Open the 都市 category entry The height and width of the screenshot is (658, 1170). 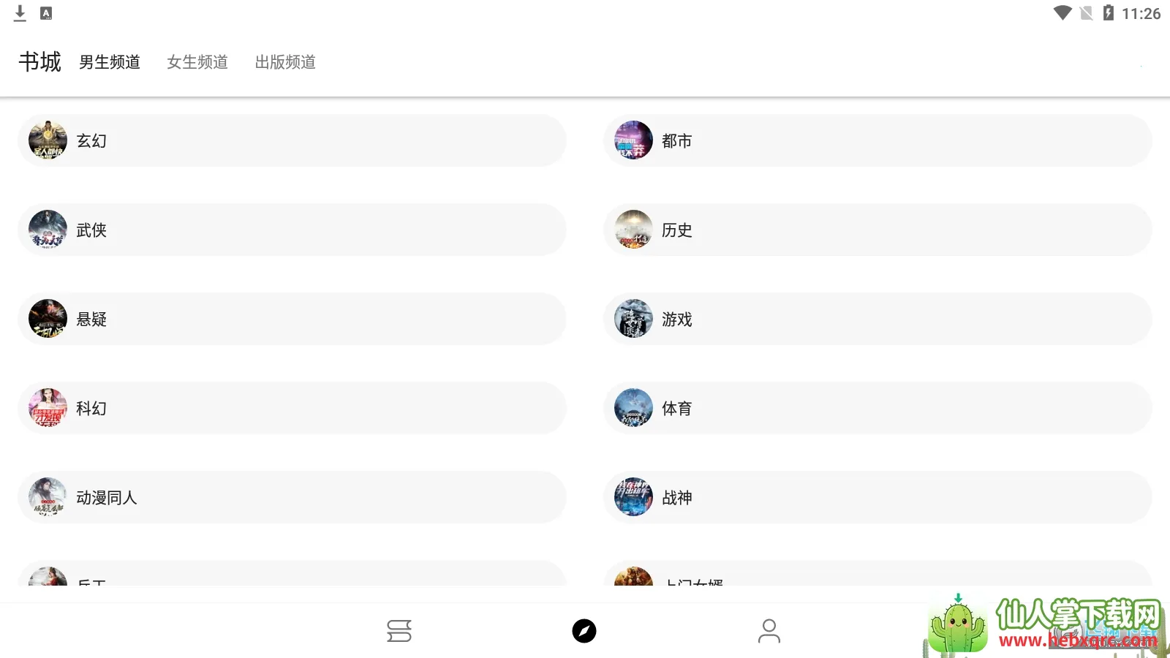click(877, 140)
